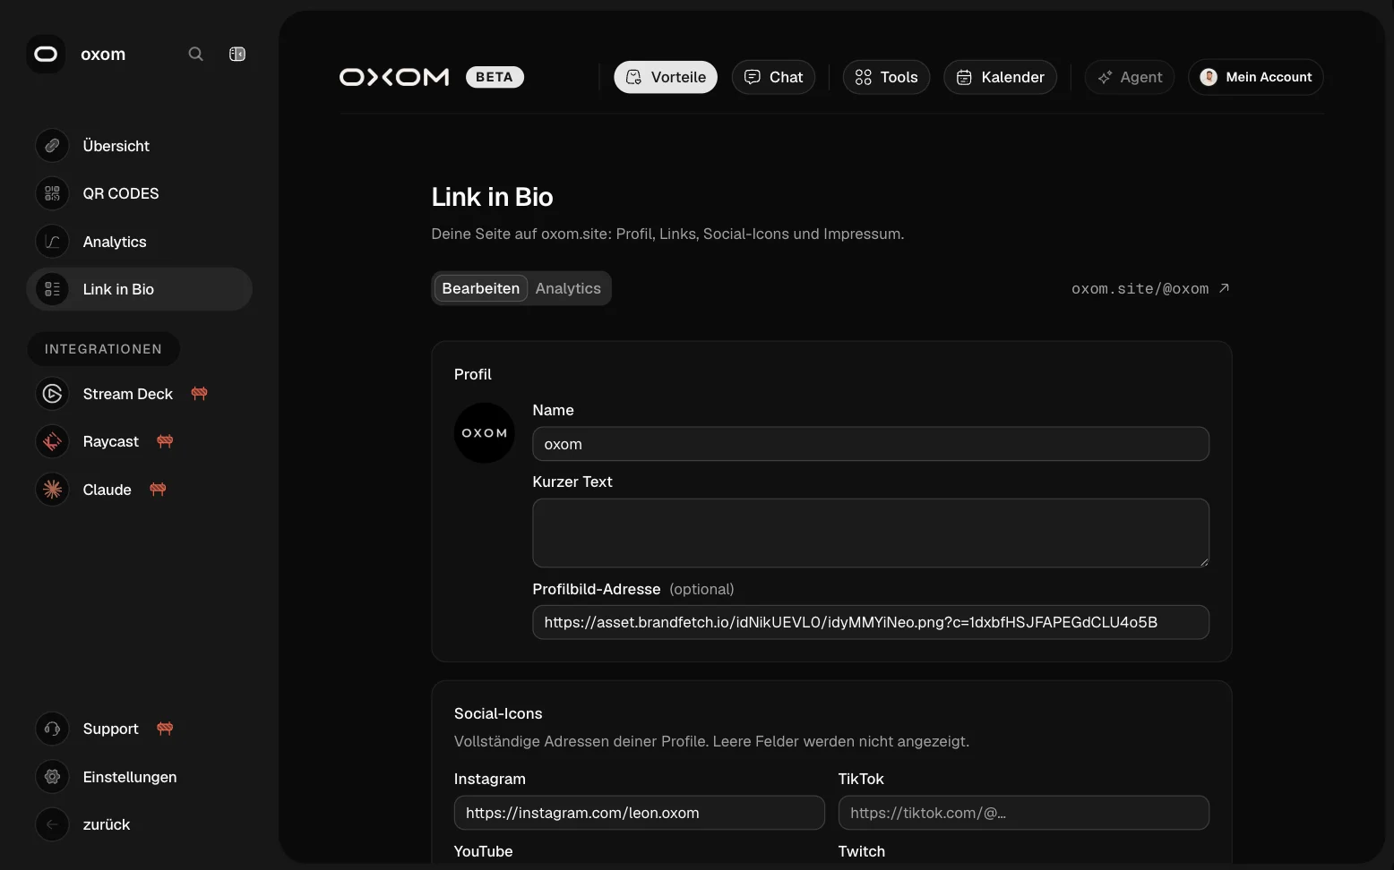The width and height of the screenshot is (1394, 870).
Task: Click the Profilbild-Adresse input field
Action: 871,622
